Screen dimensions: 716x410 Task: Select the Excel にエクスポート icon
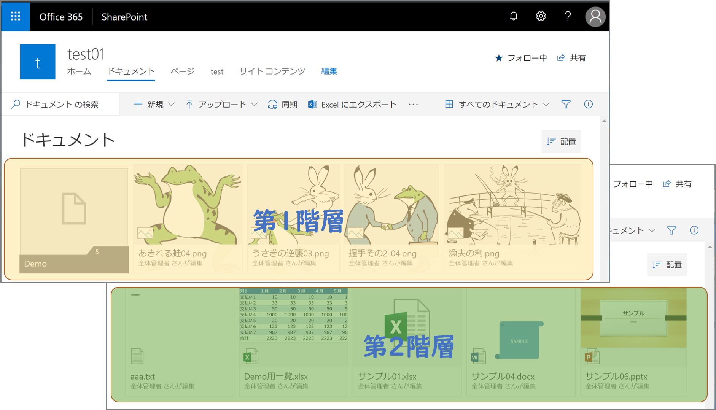pos(312,104)
